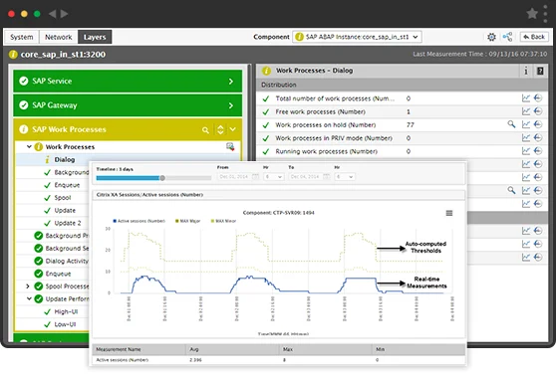
Task: Go Back using the Back button
Action: coord(534,37)
